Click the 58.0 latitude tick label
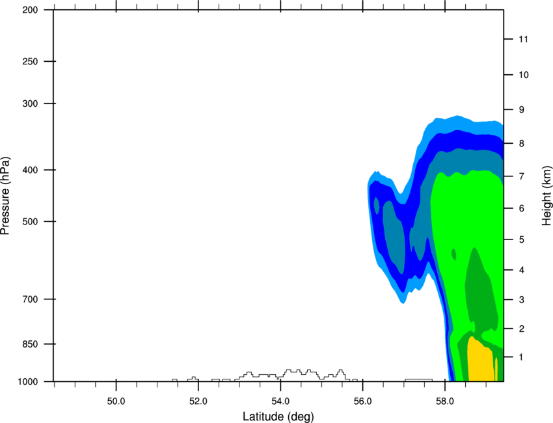This screenshot has height=423, width=553. tap(445, 402)
